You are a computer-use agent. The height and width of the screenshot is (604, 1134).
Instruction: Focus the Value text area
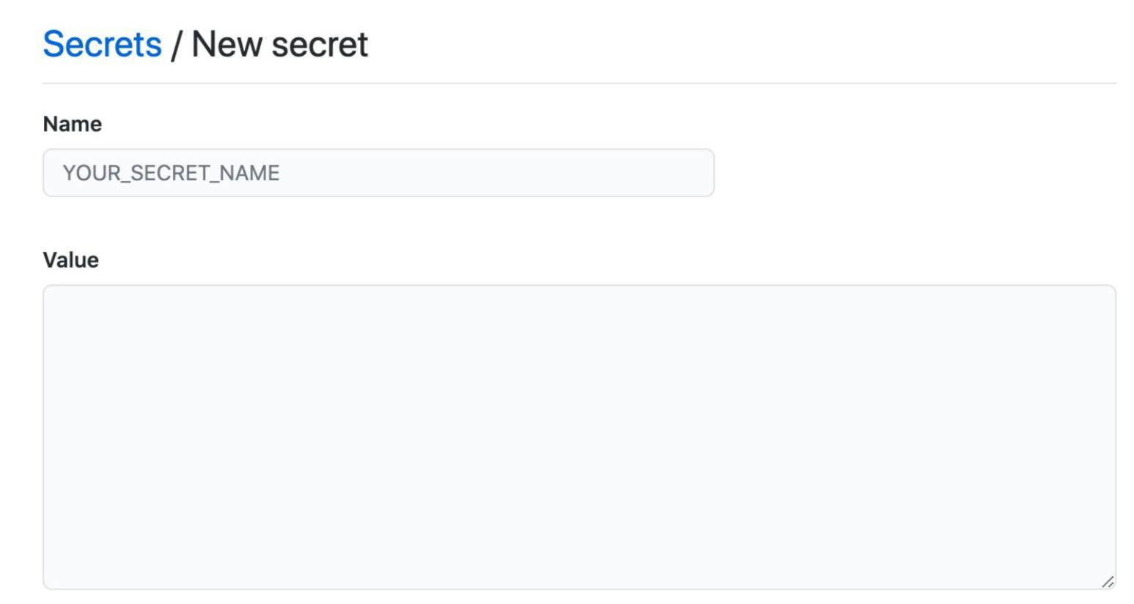pyautogui.click(x=579, y=437)
